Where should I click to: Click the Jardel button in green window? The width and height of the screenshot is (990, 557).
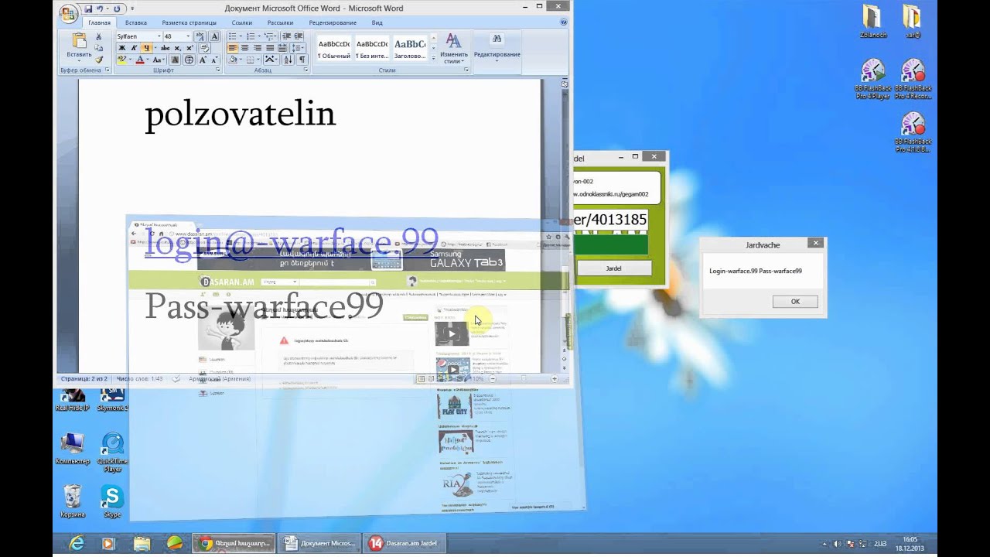pos(613,268)
